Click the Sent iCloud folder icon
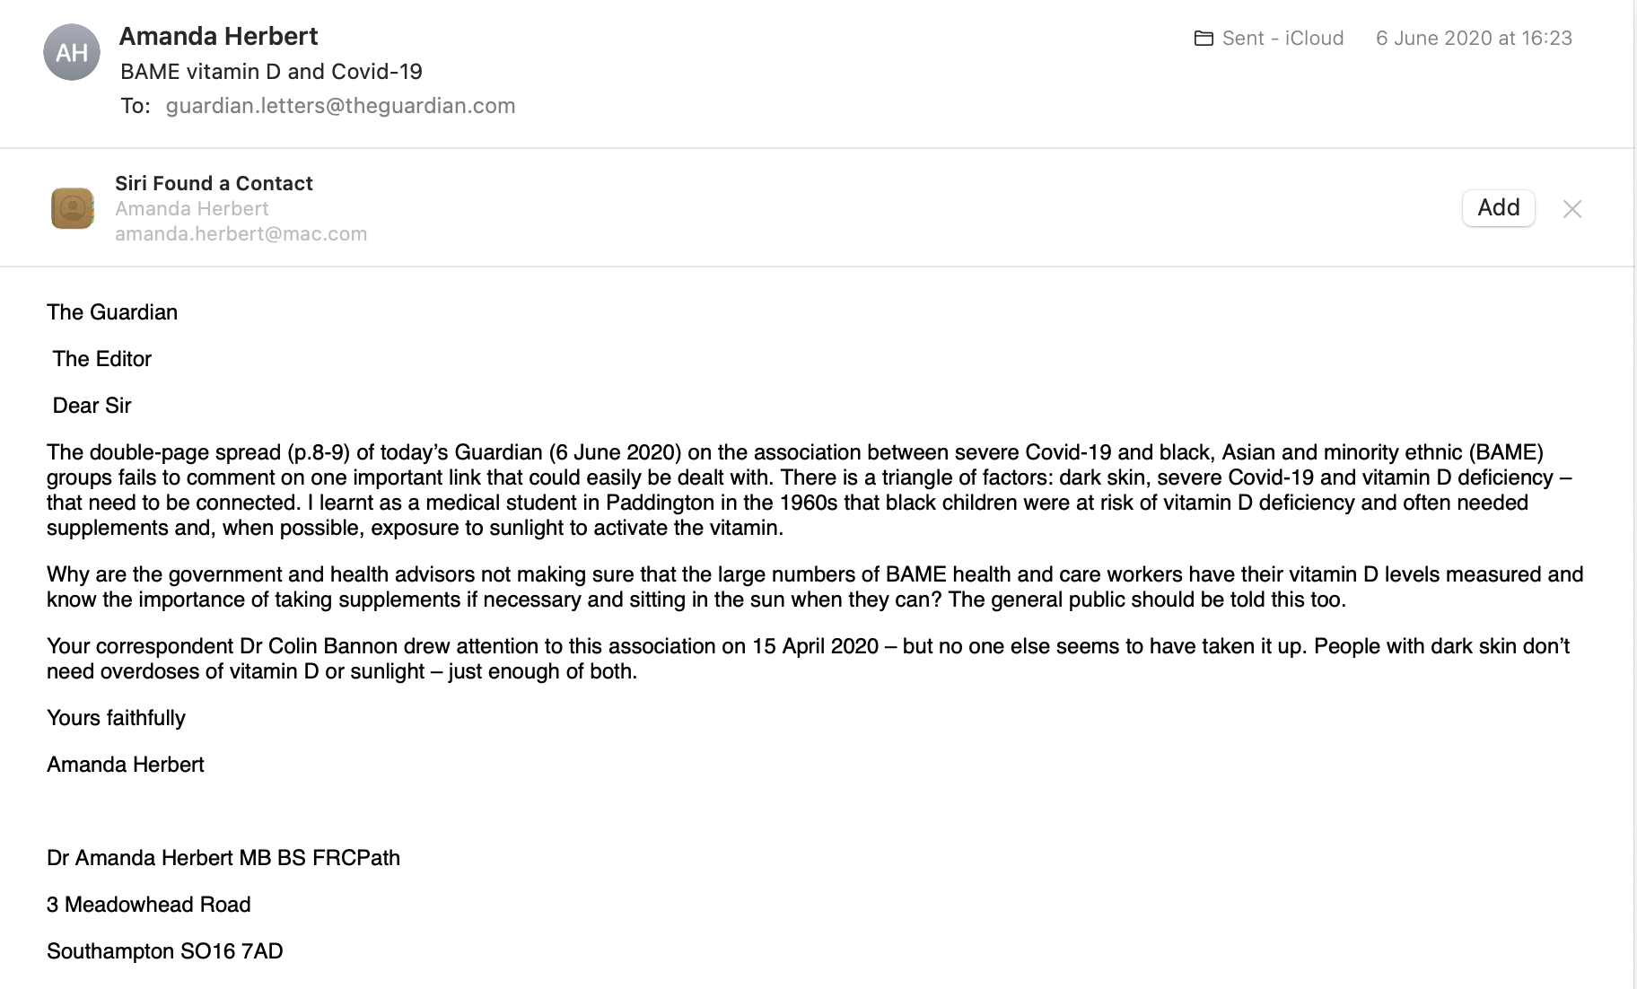This screenshot has width=1637, height=989. [x=1204, y=39]
